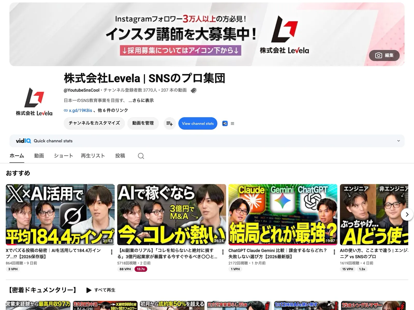Screen dimensions: 414x310
Task: Click the 2172回視聴・1 か月前 text
Action: [247, 263]
